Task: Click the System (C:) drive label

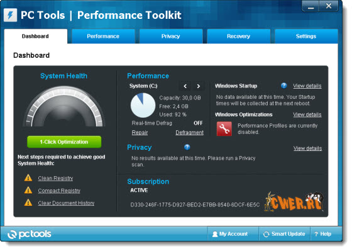Action: coord(143,86)
